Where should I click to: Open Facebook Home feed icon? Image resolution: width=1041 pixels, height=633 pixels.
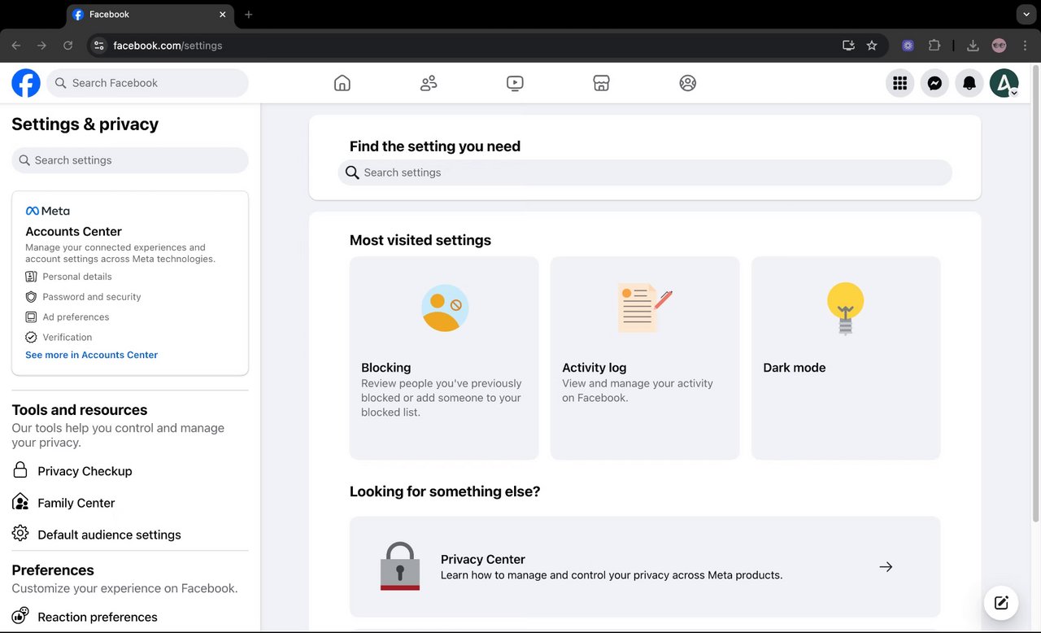(342, 83)
